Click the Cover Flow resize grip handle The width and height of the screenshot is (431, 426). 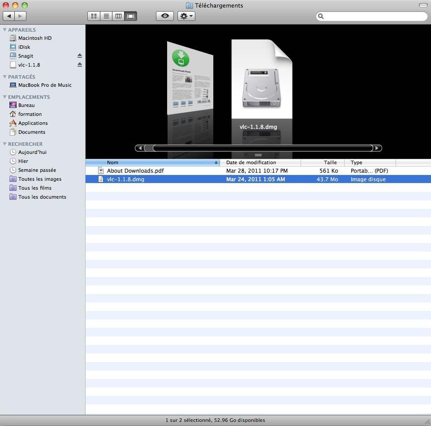pyautogui.click(x=258, y=155)
